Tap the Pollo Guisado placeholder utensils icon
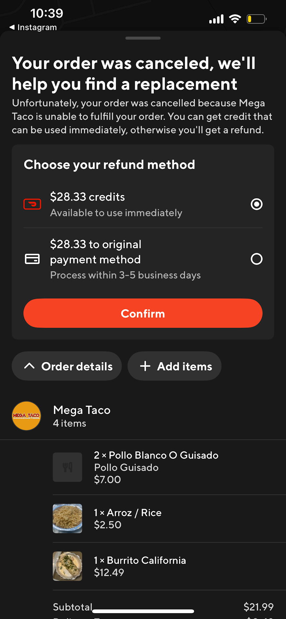Viewport: 286px width, 619px height. click(x=67, y=467)
